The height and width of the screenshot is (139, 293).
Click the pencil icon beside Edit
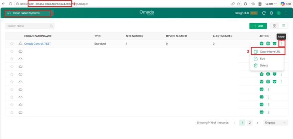click(x=256, y=59)
